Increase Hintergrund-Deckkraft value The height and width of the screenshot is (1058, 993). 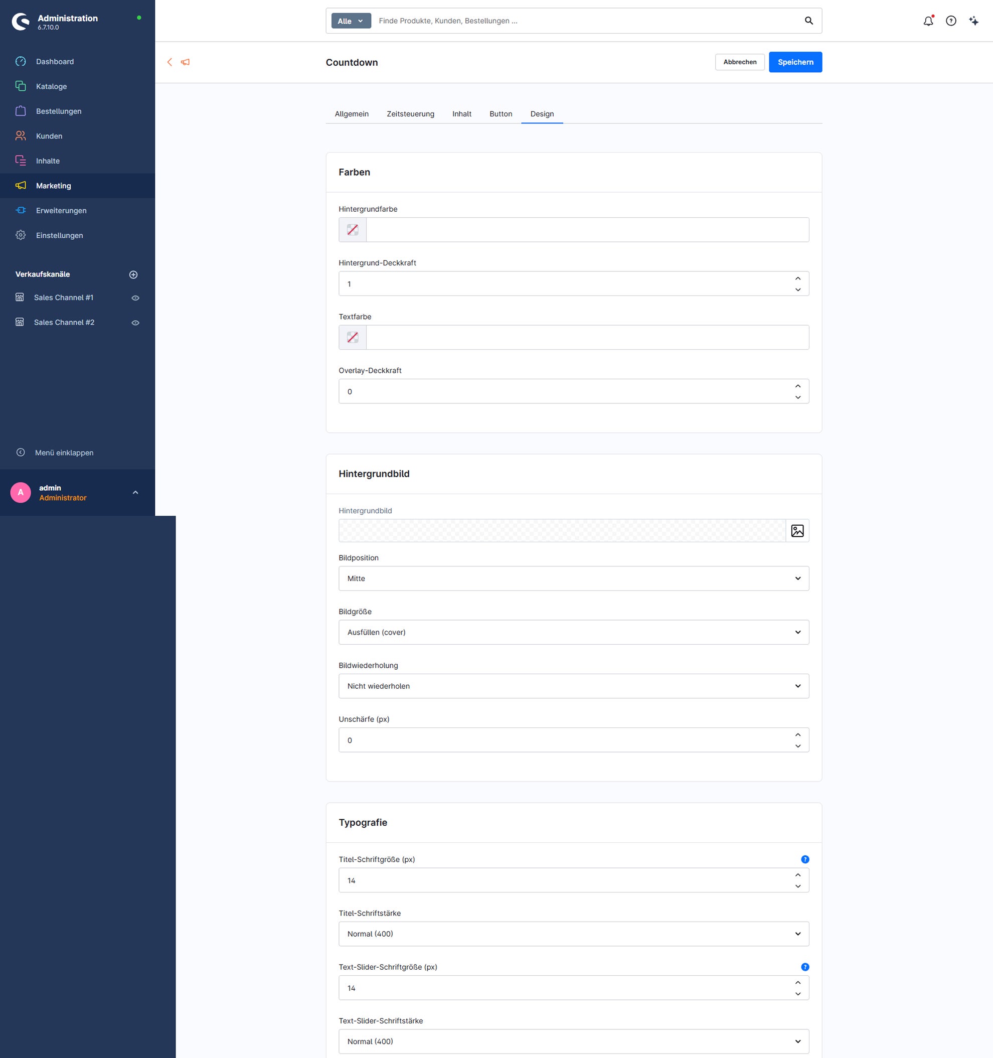pyautogui.click(x=798, y=278)
